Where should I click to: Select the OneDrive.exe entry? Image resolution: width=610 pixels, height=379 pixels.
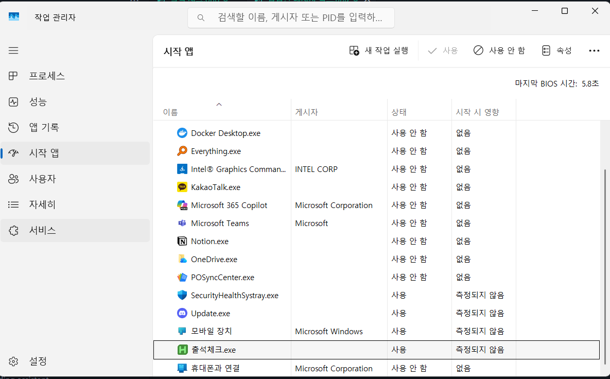pos(214,259)
